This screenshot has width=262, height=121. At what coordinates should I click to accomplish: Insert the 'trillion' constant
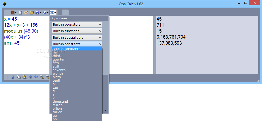coord(77,112)
